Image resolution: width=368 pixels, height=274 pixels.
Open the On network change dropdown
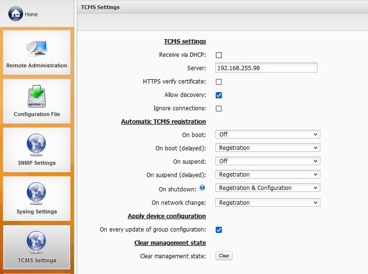pyautogui.click(x=267, y=203)
